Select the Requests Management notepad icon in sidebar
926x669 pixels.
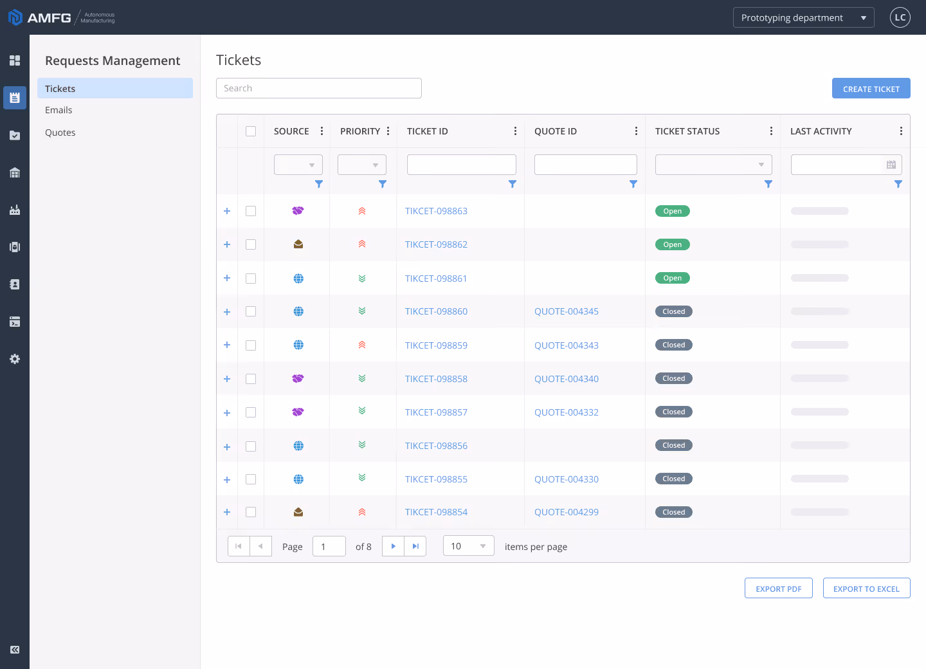tap(14, 98)
